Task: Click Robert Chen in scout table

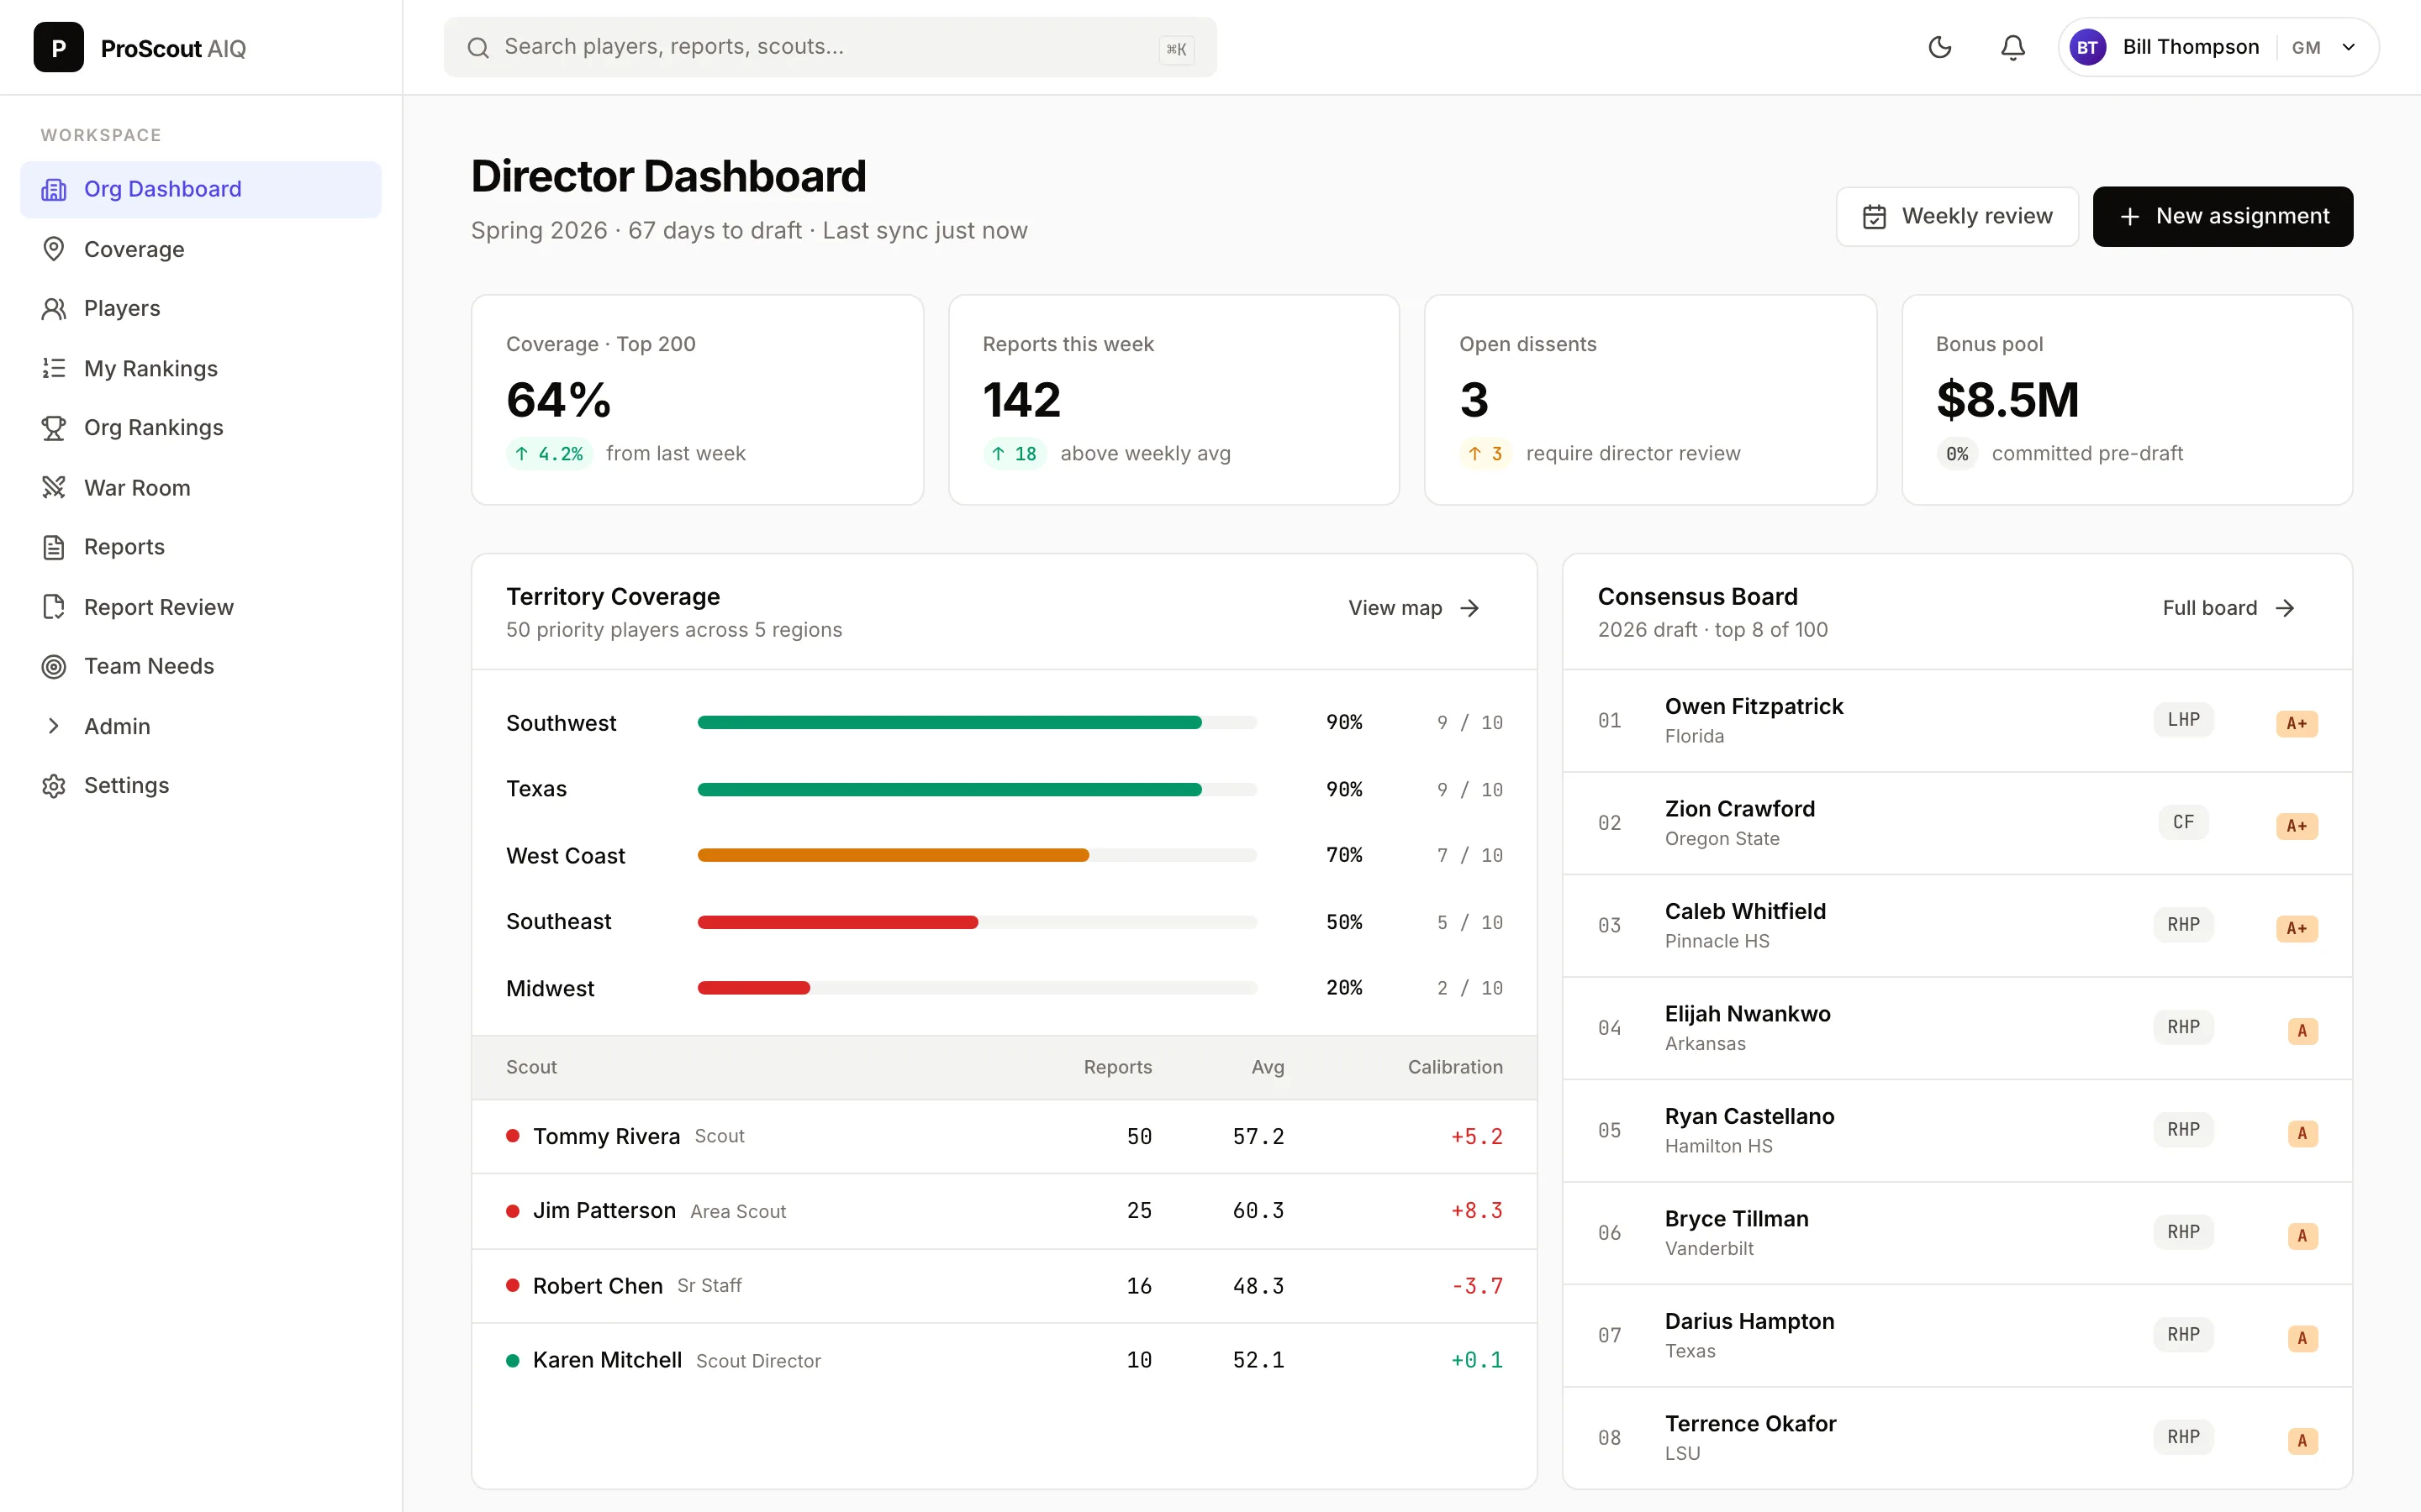Action: [597, 1286]
